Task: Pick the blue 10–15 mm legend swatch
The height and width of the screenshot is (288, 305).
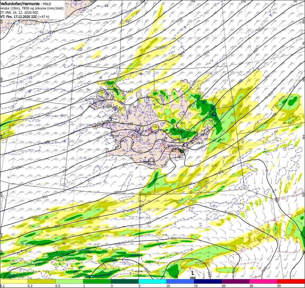Action: [180, 281]
